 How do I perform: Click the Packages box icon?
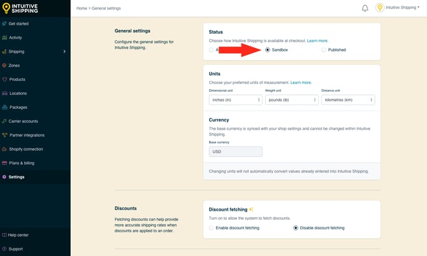(x=4, y=107)
